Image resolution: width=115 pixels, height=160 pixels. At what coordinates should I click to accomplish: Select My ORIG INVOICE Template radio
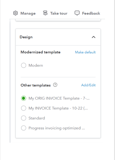(x=23, y=98)
